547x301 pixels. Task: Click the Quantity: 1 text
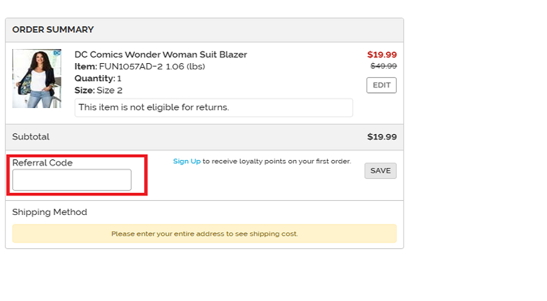(98, 78)
